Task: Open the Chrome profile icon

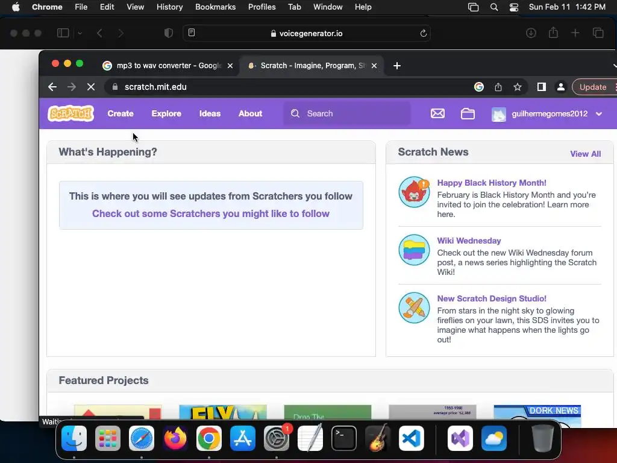Action: 561,87
